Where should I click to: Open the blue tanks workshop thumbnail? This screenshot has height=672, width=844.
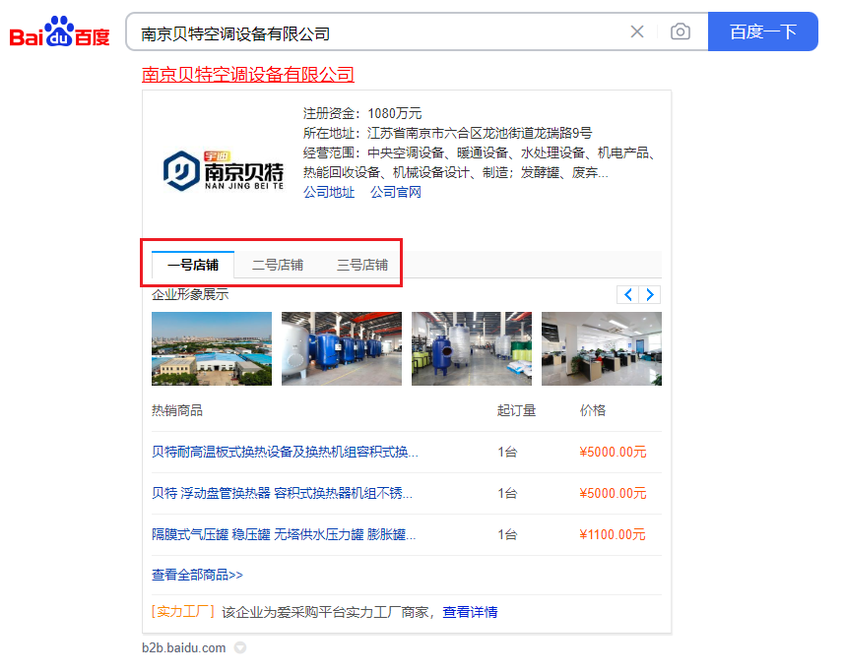point(342,348)
